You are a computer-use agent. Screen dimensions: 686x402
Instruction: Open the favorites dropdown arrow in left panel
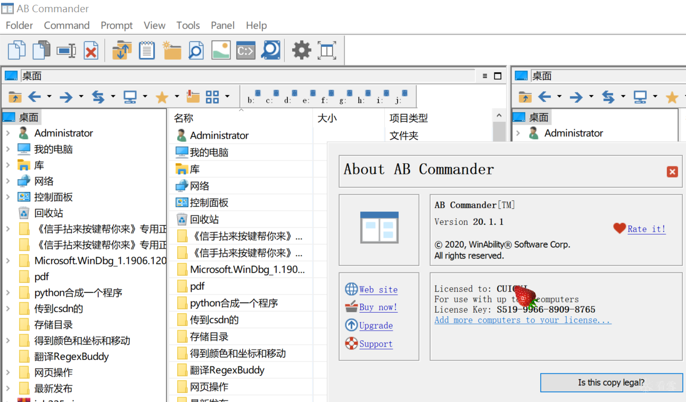pos(177,97)
